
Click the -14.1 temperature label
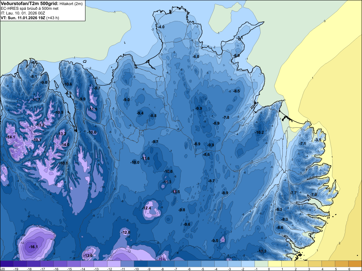(x=11, y=137)
